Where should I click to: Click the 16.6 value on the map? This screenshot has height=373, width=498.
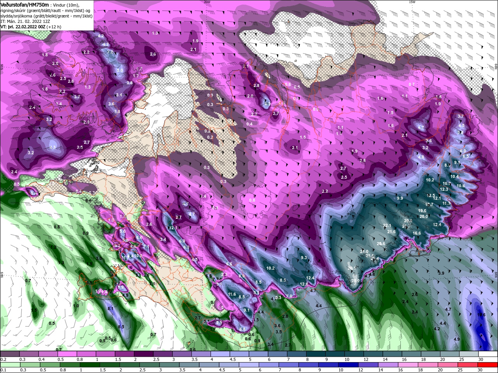(x=417, y=233)
